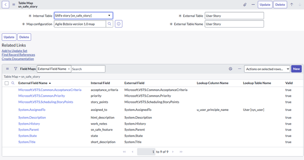Open System.AssignedTo field map link

click(x=32, y=110)
